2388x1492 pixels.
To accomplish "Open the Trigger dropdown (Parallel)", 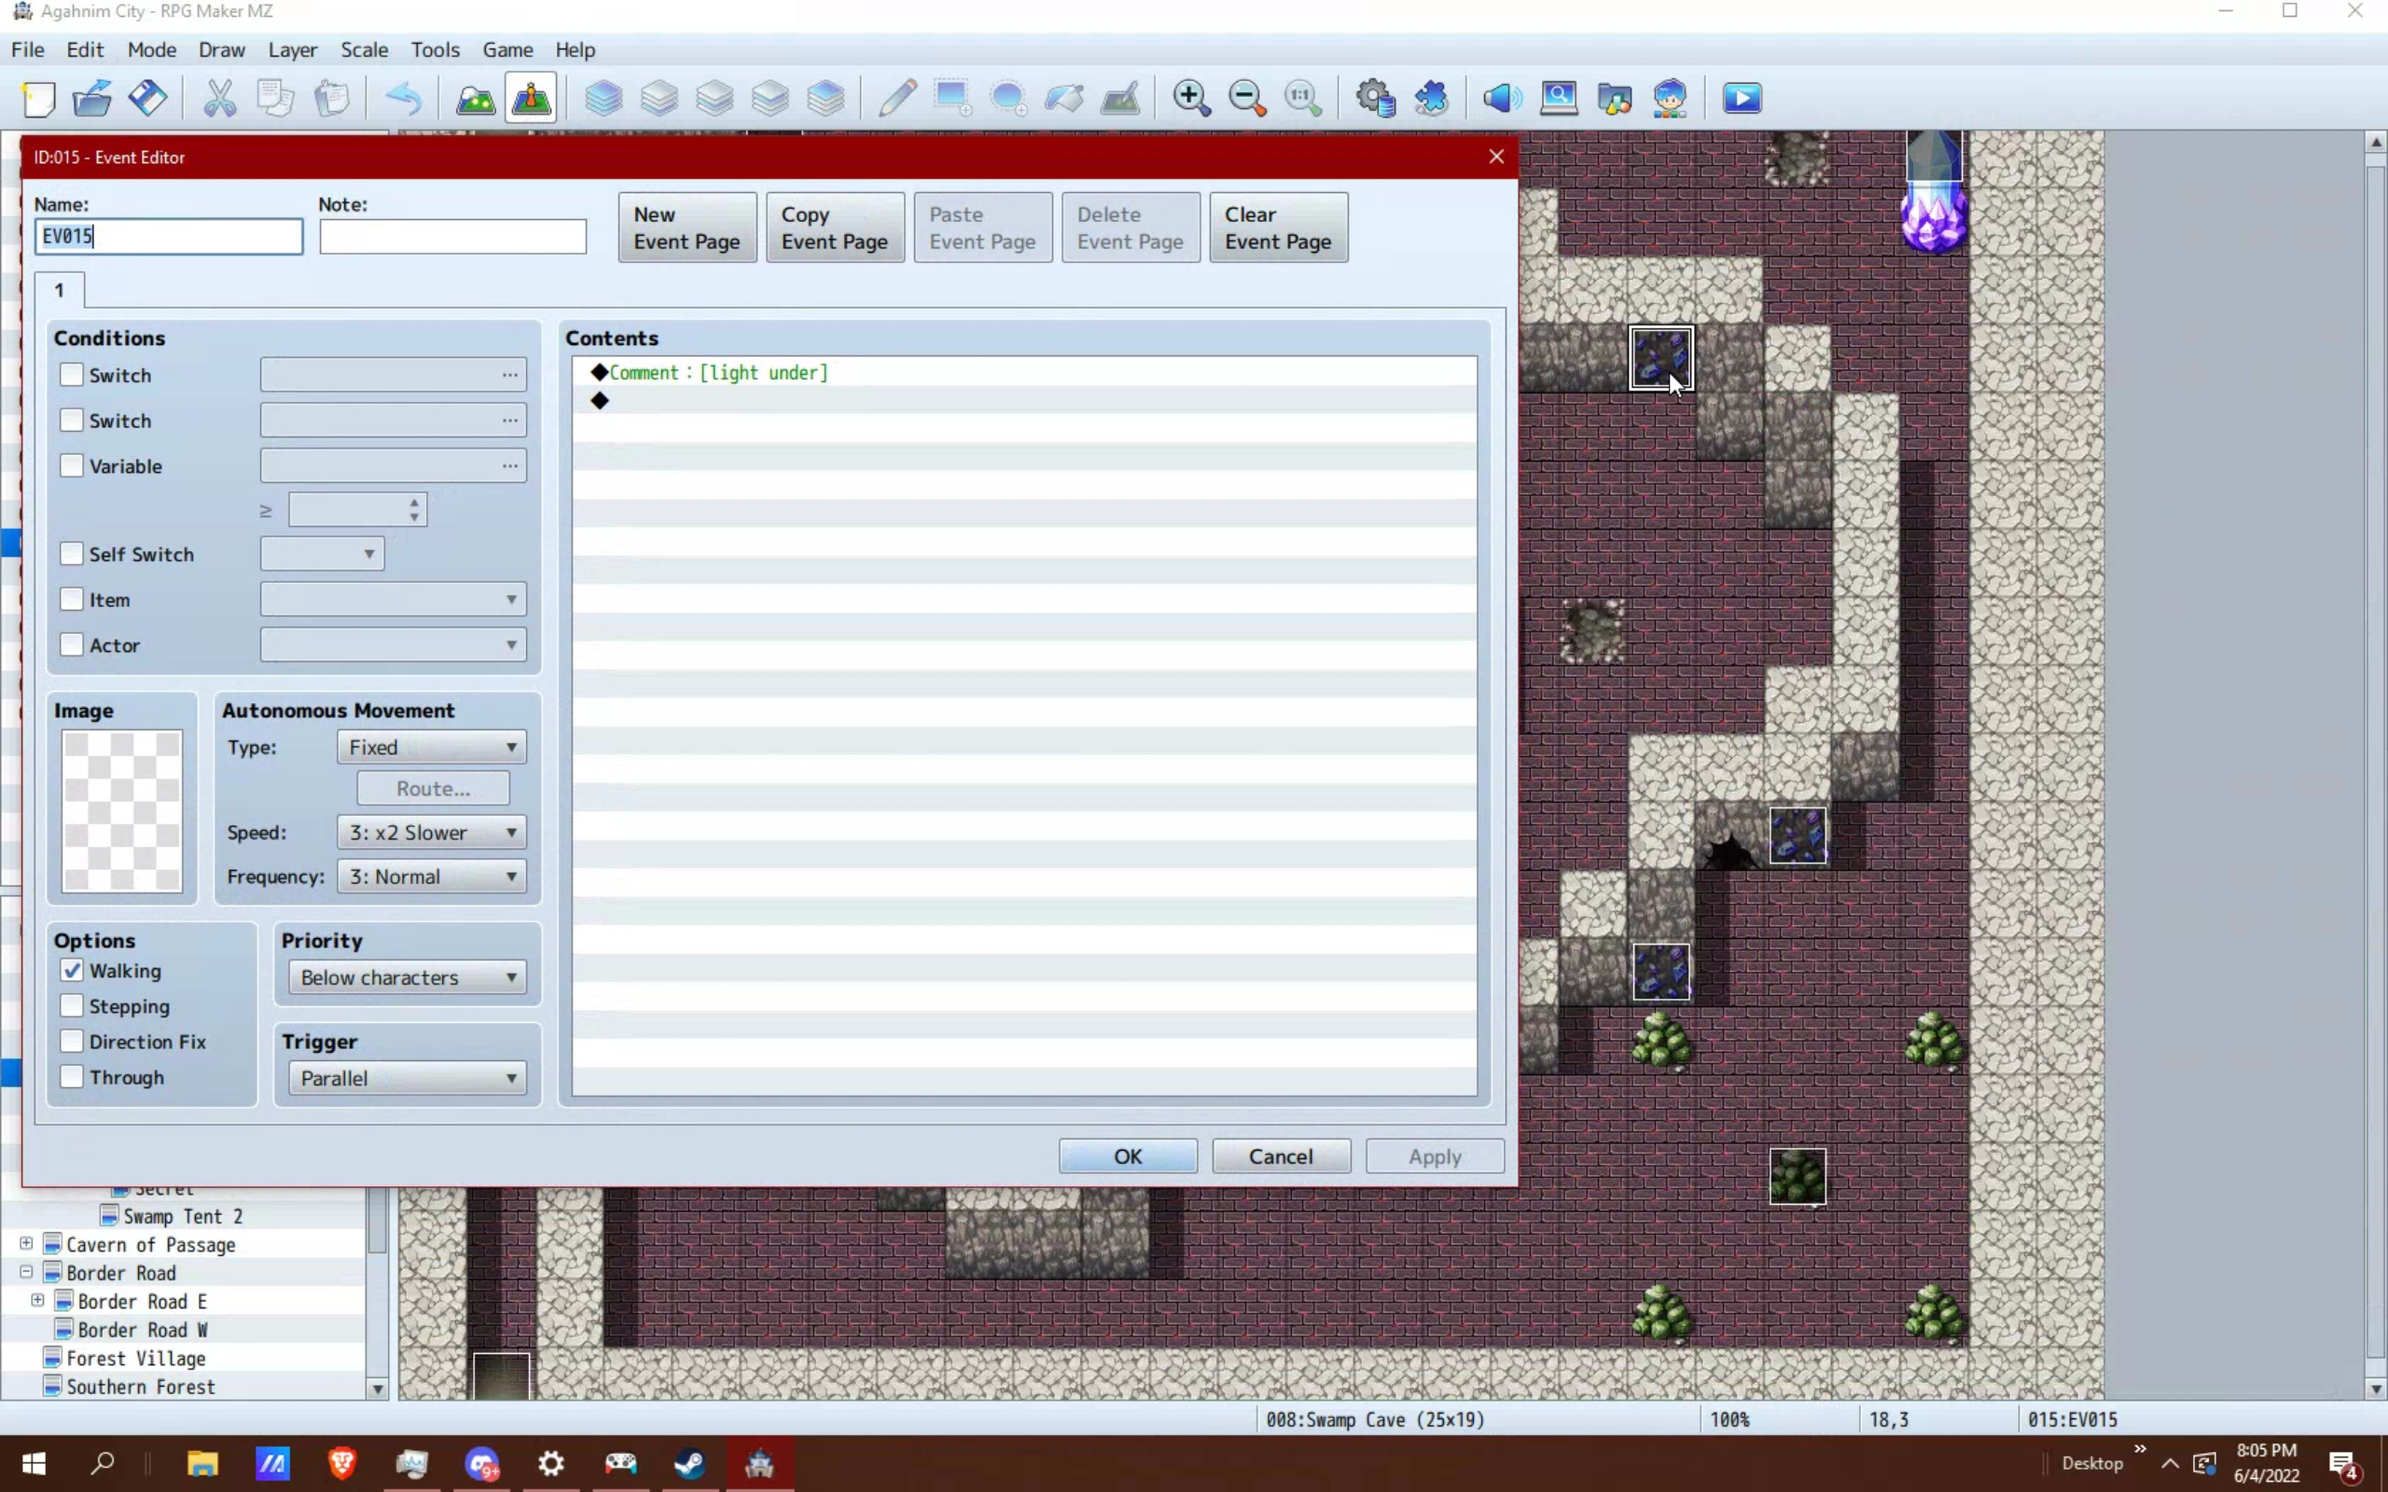I will click(x=407, y=1078).
